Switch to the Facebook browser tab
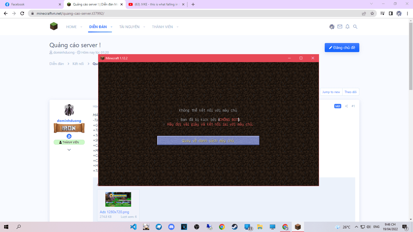This screenshot has width=413, height=232. point(31,4)
